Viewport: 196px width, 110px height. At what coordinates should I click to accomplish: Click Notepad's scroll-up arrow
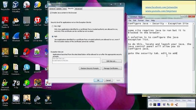pos(194,24)
